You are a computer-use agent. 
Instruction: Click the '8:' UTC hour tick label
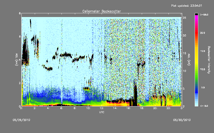pyautogui.click(x=75, y=108)
